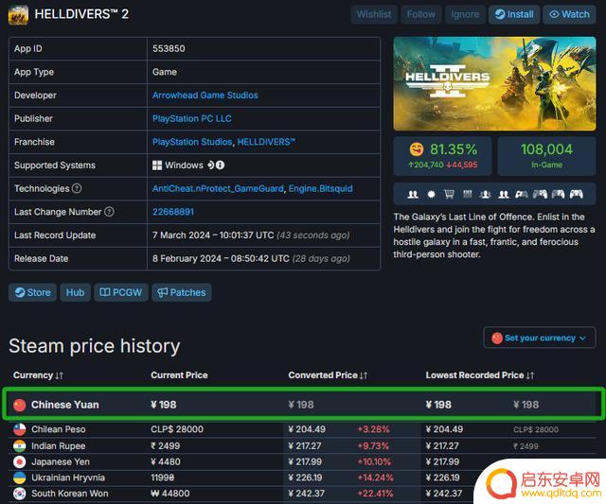This screenshot has height=504, width=606.
Task: Click the Ignore button
Action: (x=465, y=15)
